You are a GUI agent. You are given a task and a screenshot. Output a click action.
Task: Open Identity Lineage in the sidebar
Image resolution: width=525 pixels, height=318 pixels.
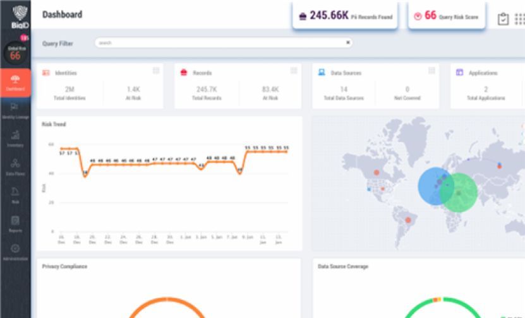tap(15, 111)
